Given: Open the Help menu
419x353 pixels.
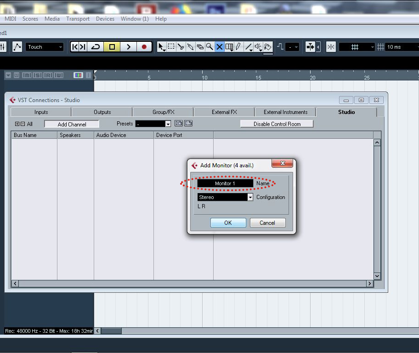Looking at the screenshot, I should [161, 19].
